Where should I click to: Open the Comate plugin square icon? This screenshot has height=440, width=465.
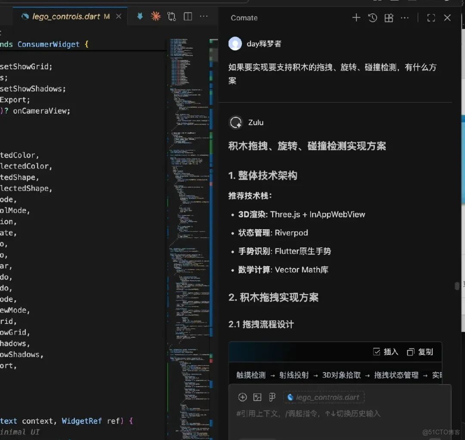[x=388, y=18]
